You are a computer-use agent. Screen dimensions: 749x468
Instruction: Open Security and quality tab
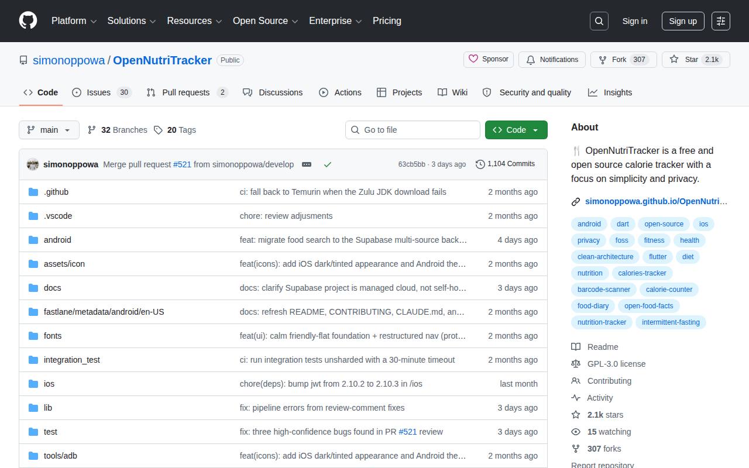(x=527, y=92)
